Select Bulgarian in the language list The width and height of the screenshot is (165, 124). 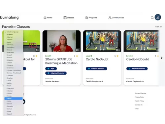pos(14,60)
